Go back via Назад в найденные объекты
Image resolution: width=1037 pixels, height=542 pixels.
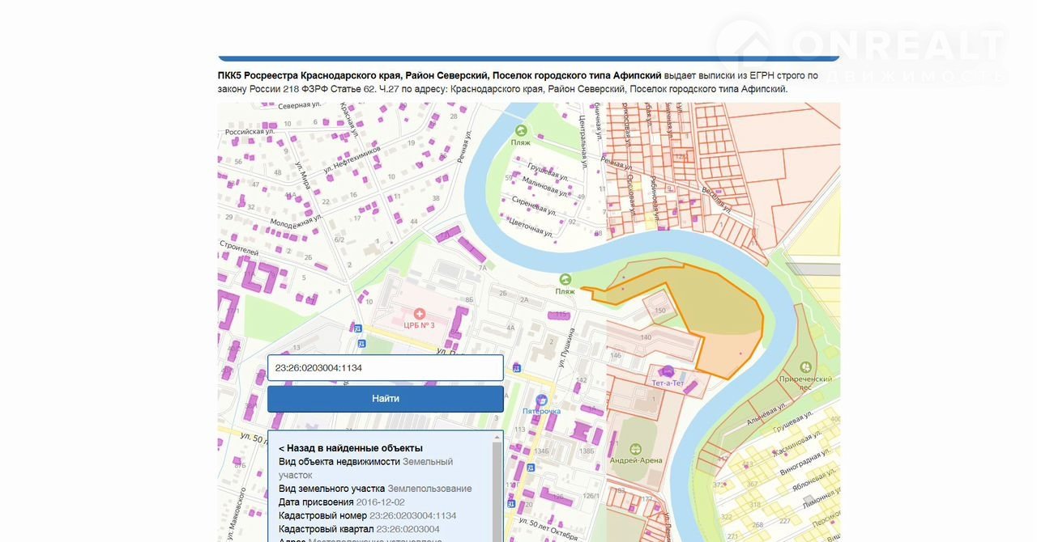pos(351,448)
